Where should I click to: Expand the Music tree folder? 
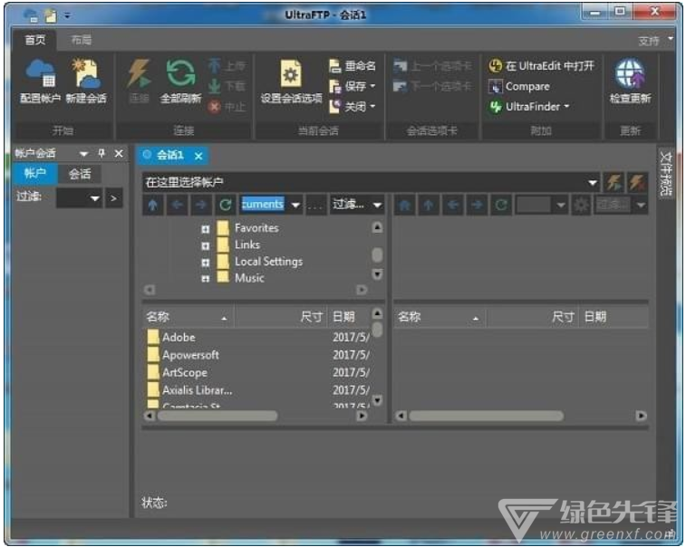click(205, 279)
